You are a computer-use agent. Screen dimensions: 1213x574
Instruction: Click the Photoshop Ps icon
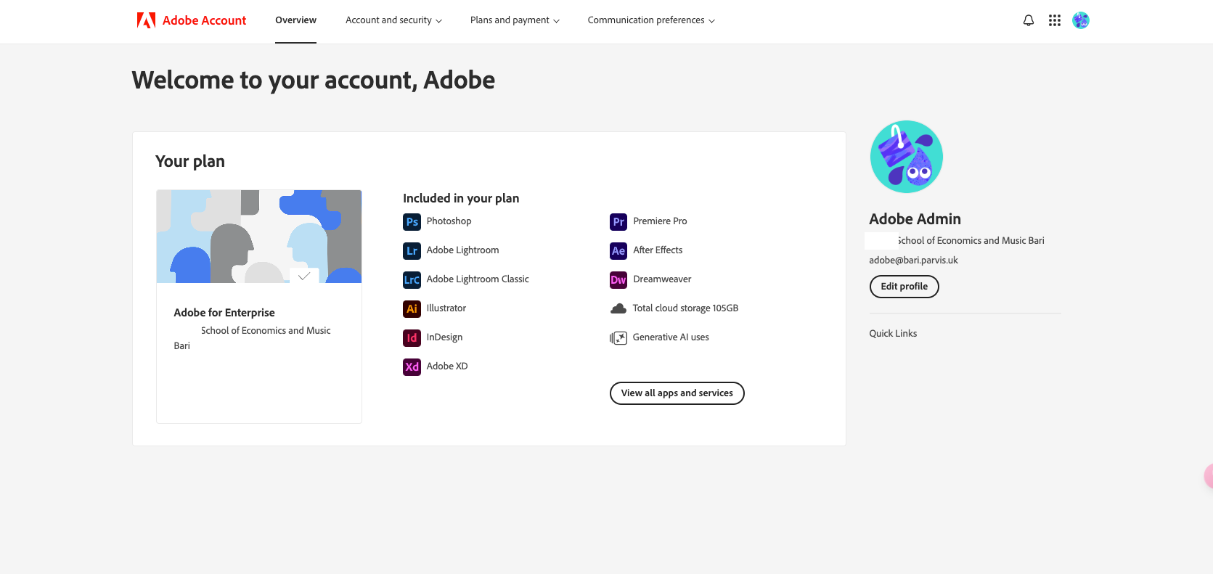pos(412,222)
